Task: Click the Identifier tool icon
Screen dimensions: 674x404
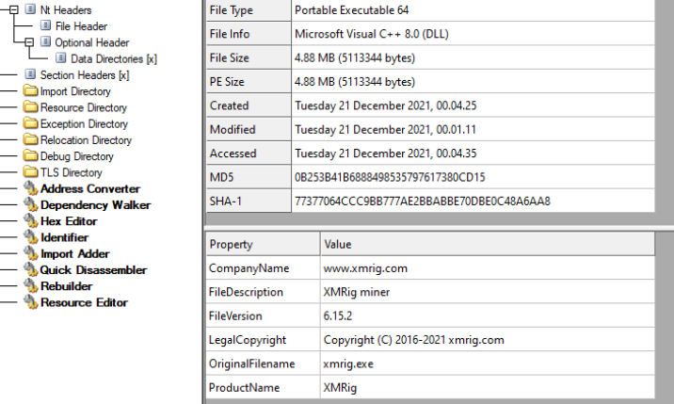Action: (30, 237)
